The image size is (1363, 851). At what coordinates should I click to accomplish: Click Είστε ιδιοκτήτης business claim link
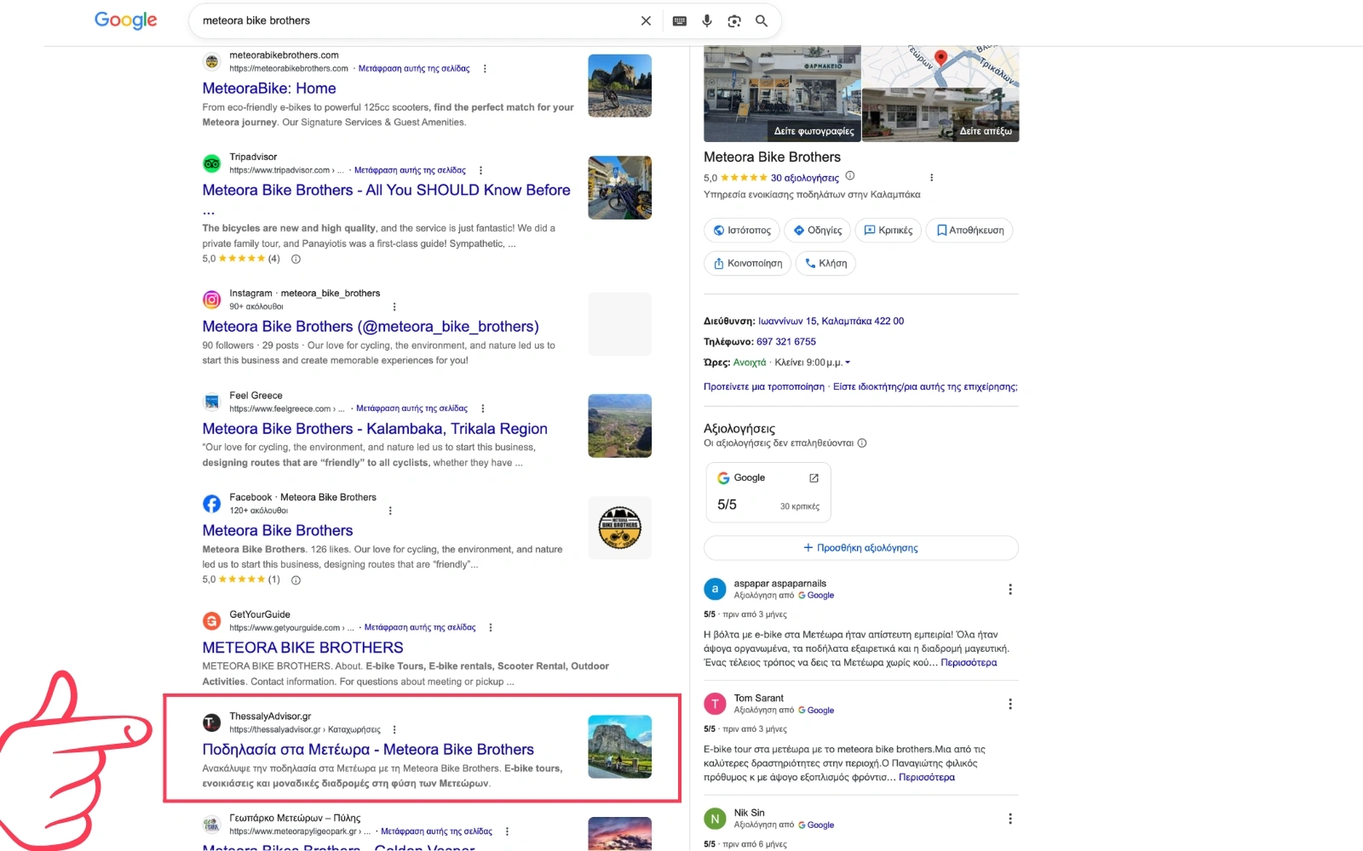point(925,387)
